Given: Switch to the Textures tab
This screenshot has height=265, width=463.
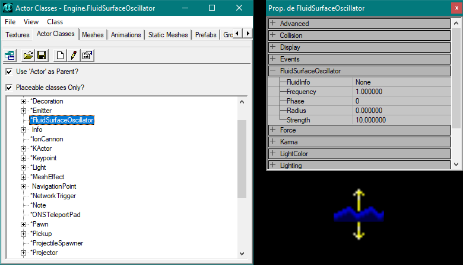Looking at the screenshot, I should pos(17,35).
